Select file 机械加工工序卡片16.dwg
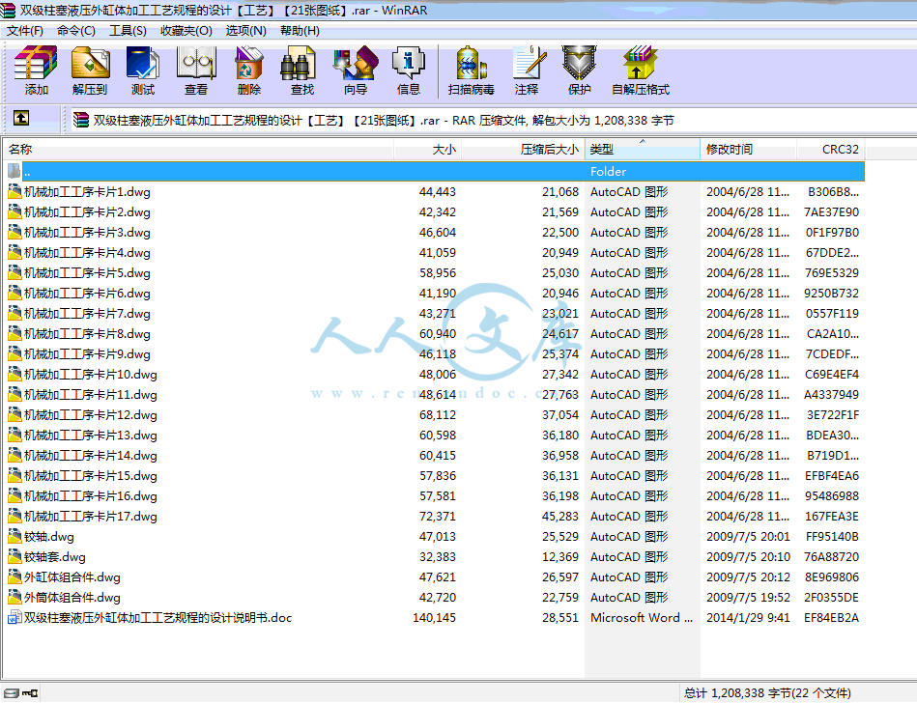Image resolution: width=917 pixels, height=703 pixels. pyautogui.click(x=91, y=496)
